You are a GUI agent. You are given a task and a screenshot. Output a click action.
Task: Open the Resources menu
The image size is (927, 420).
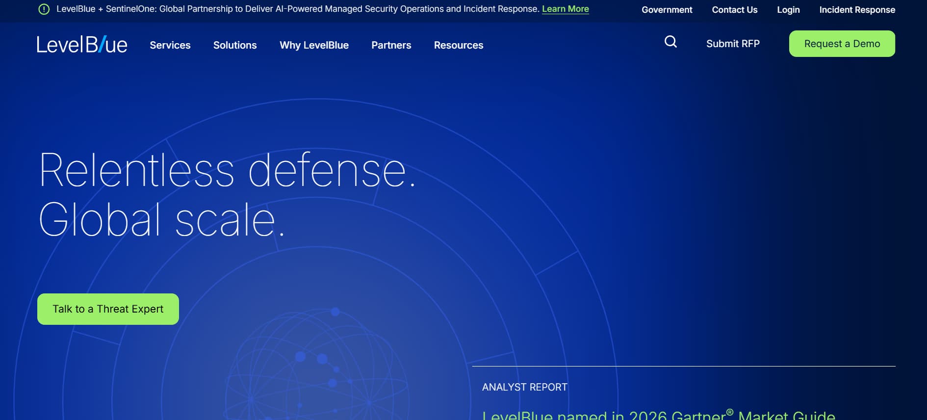(459, 45)
